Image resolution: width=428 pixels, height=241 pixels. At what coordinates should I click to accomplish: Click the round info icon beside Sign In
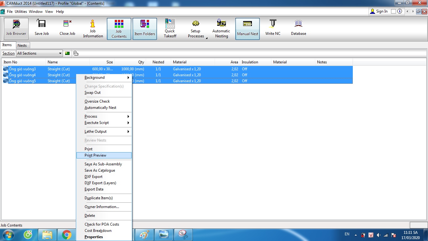pyautogui.click(x=400, y=11)
